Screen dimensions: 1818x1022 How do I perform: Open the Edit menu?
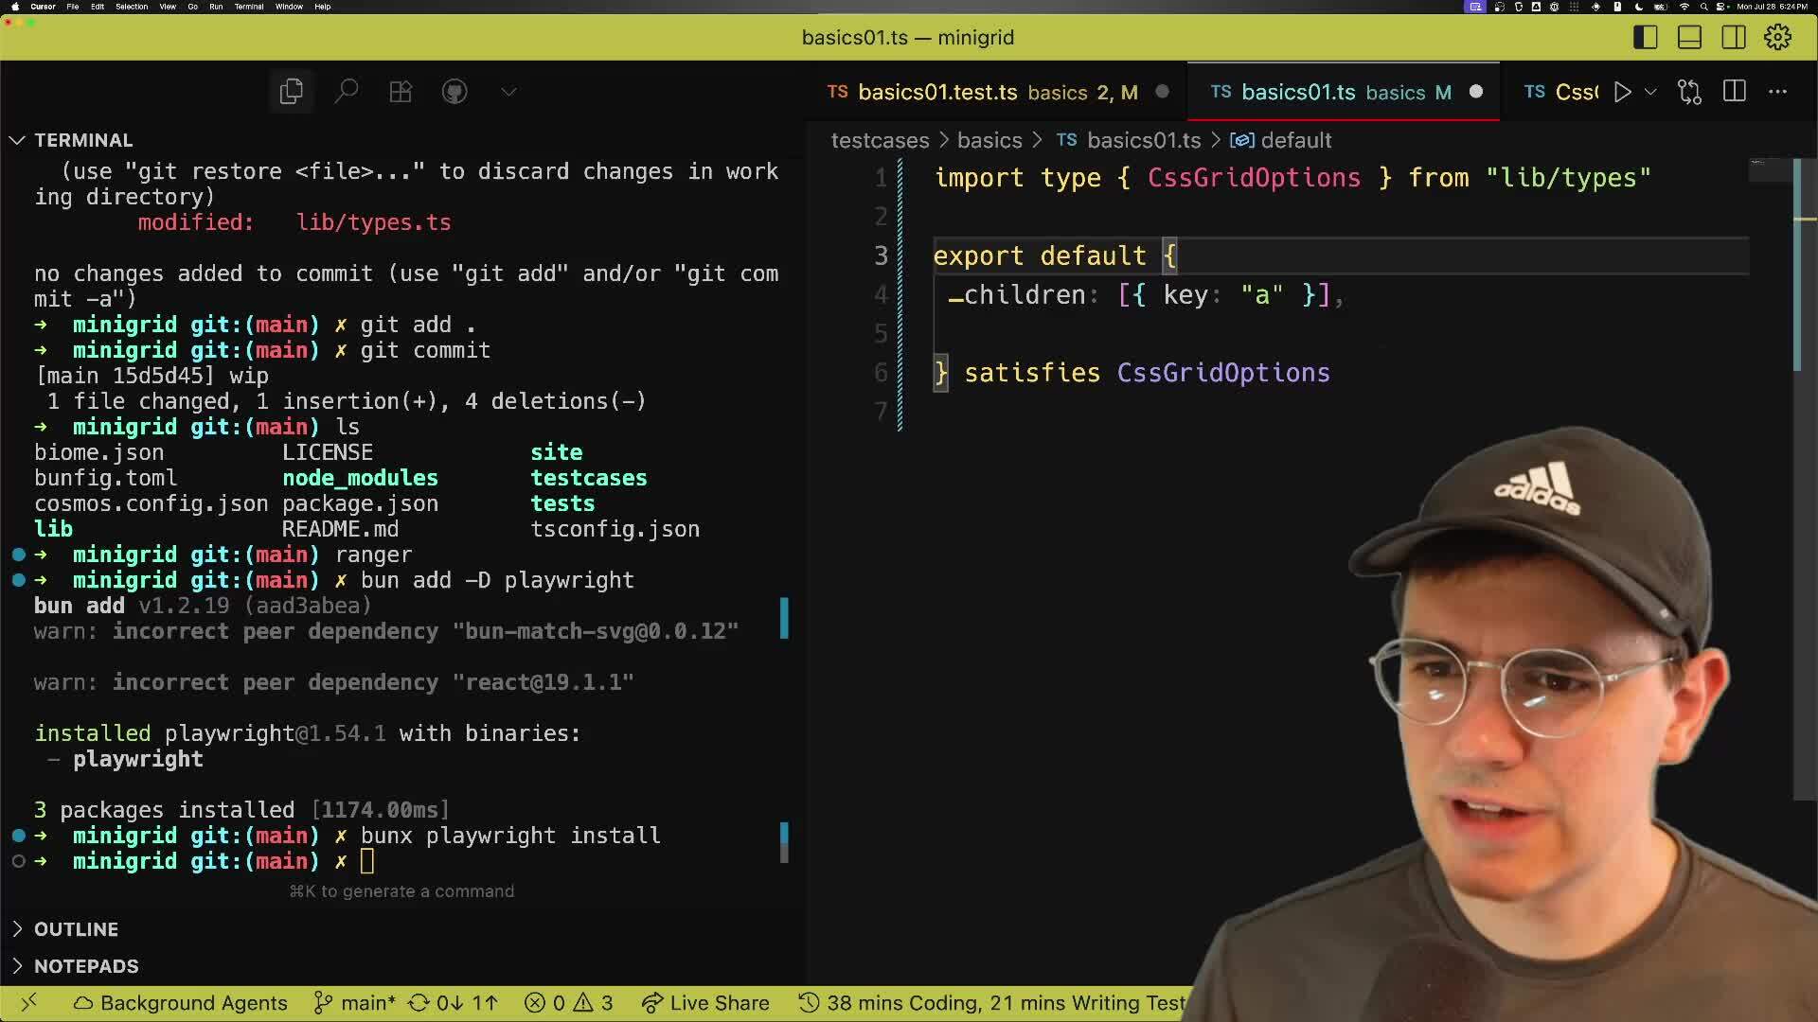(x=98, y=7)
